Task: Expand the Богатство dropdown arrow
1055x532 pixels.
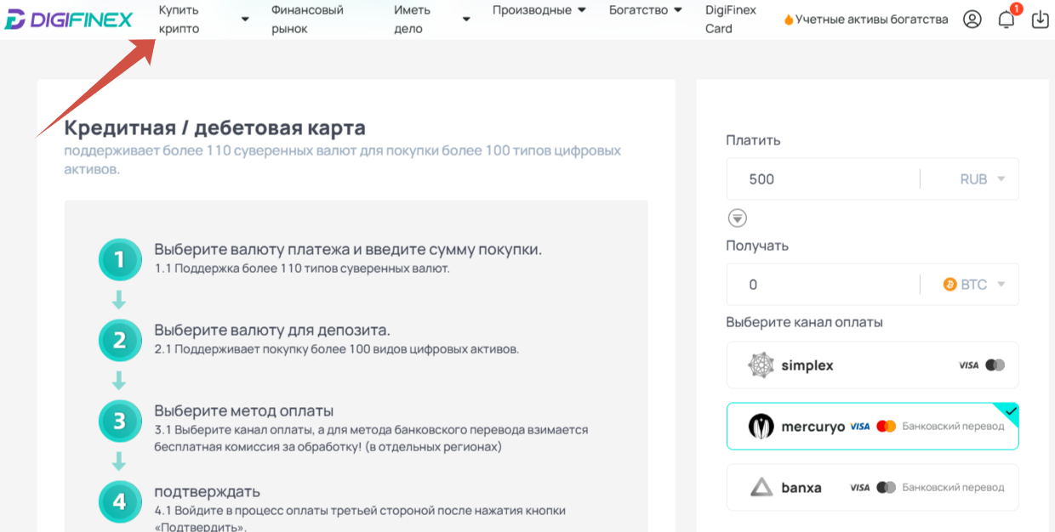Action: click(x=678, y=10)
